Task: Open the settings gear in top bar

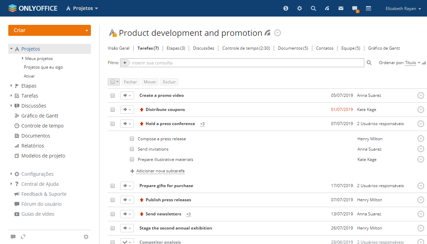Action: click(x=300, y=9)
